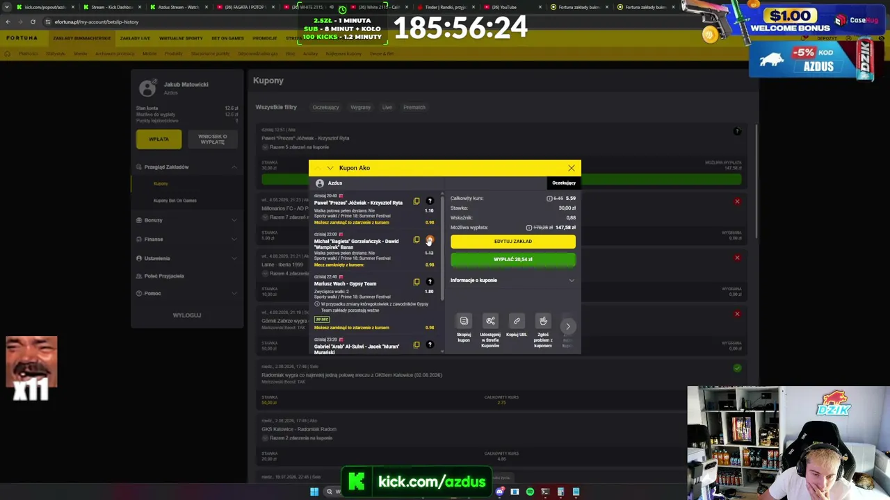Screen dimensions: 890x500
Task: Click the browser back arrow
Action: point(8,22)
